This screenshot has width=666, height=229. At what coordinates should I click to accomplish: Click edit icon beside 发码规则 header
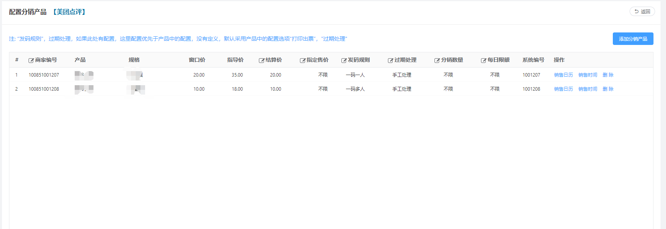click(x=344, y=61)
